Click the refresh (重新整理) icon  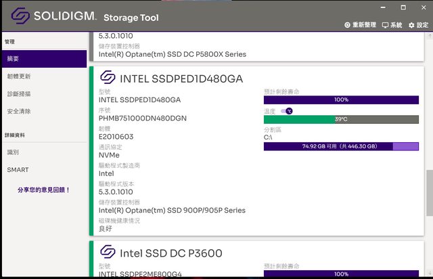tap(348, 25)
